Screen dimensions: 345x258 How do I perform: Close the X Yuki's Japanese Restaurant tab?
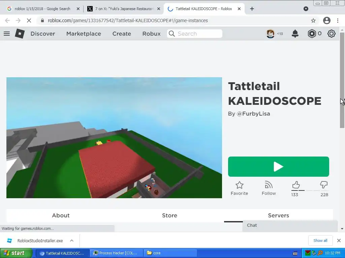[x=159, y=9]
